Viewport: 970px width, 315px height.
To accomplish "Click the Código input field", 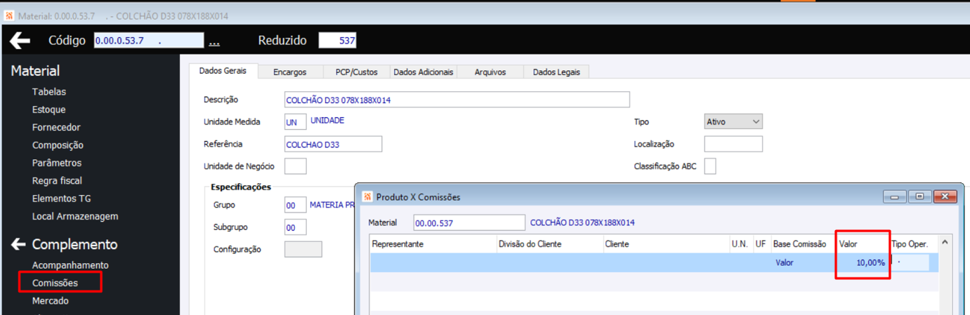I will 149,41.
